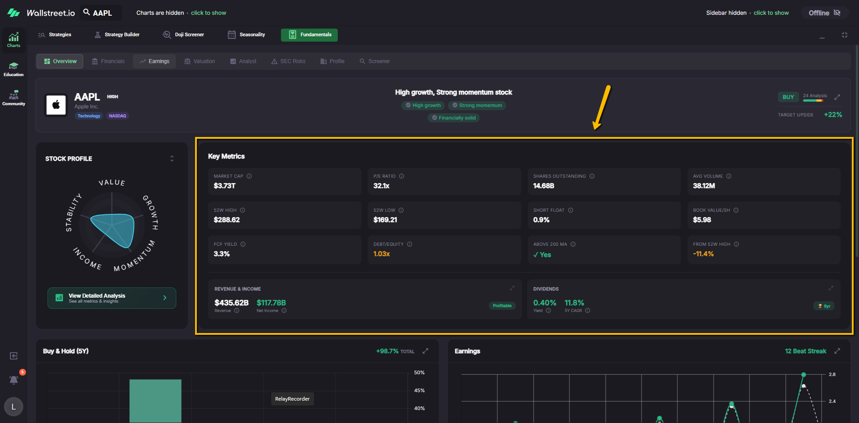859x423 pixels.
Task: Open the Charts sidebar icon
Action: coord(13,39)
